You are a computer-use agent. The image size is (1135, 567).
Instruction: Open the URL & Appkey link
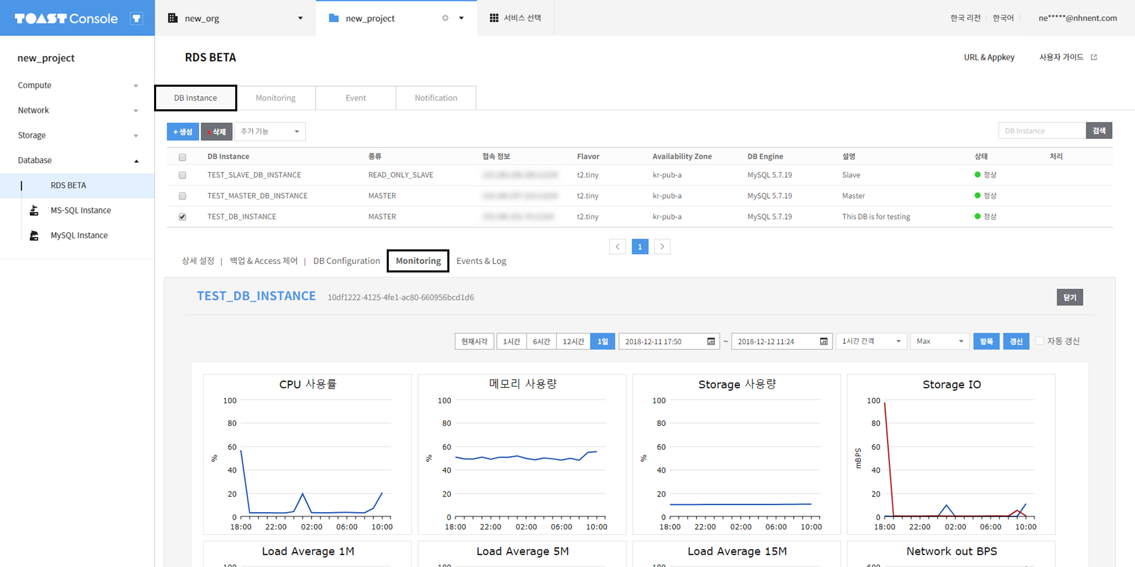(x=989, y=57)
